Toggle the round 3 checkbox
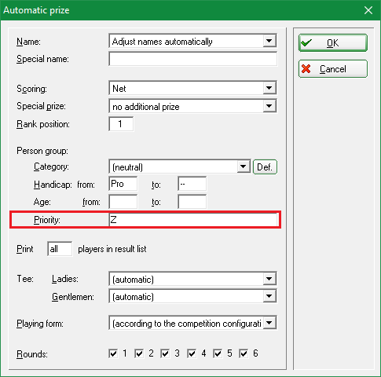 click(165, 353)
